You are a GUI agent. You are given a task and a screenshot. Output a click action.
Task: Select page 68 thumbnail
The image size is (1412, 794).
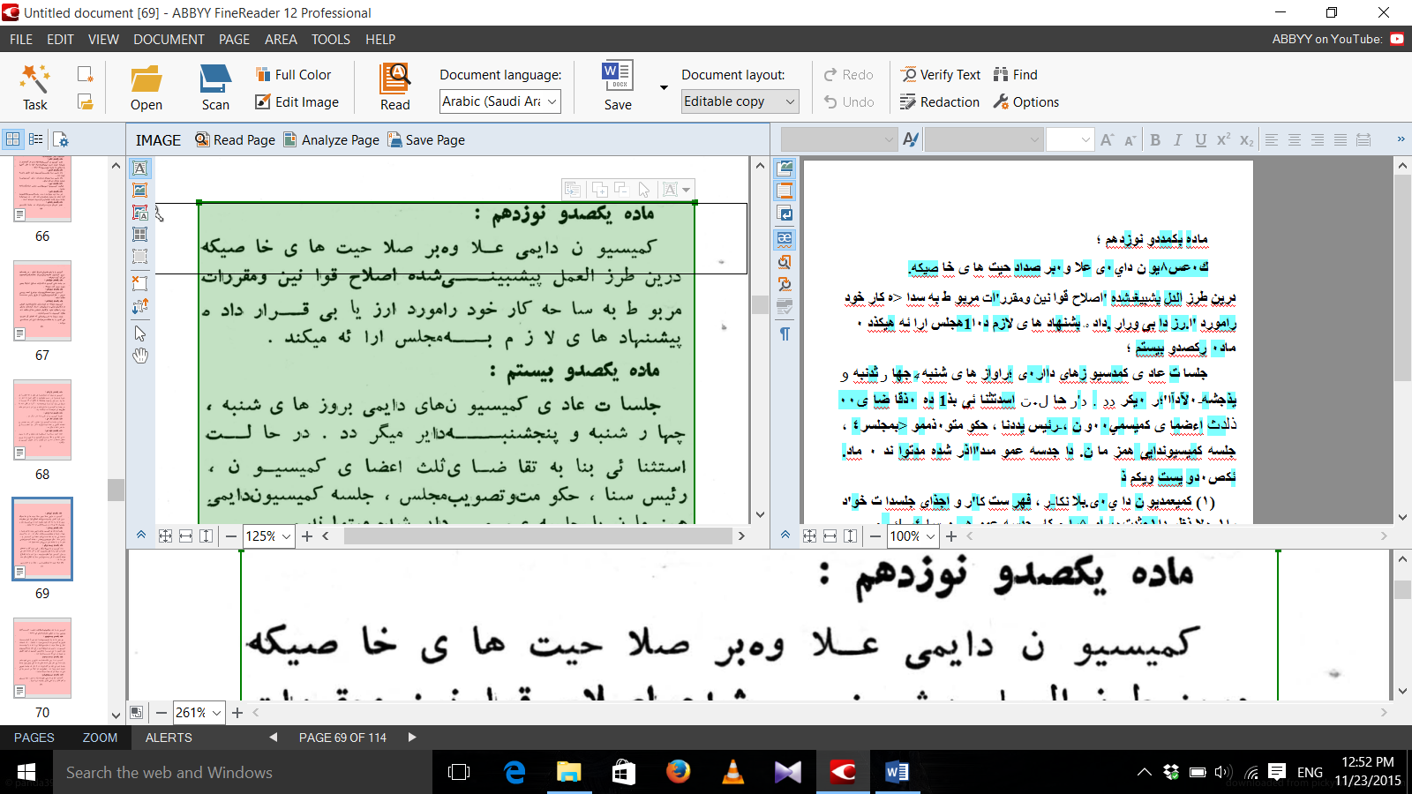point(42,420)
